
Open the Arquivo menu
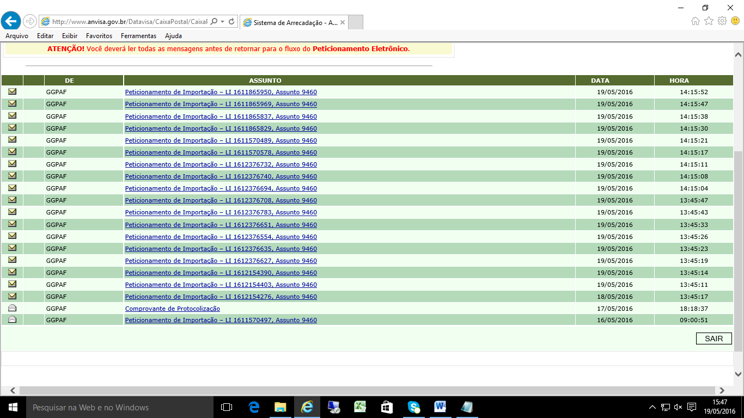17,36
